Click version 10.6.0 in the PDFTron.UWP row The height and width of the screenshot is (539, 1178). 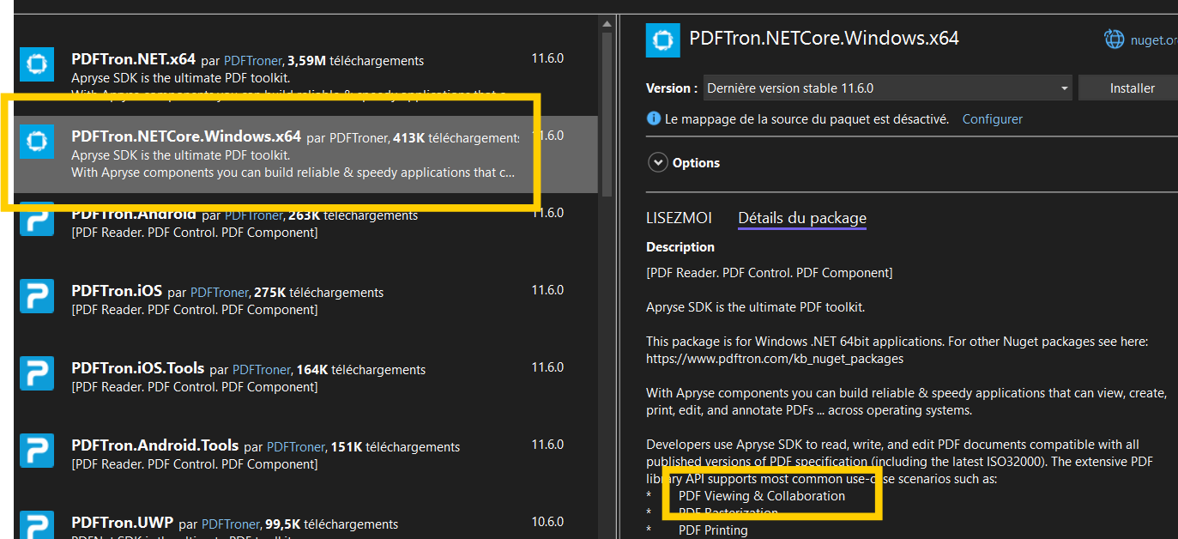tap(547, 522)
